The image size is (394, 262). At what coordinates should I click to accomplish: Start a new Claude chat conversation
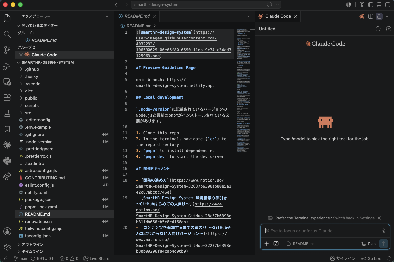(388, 29)
